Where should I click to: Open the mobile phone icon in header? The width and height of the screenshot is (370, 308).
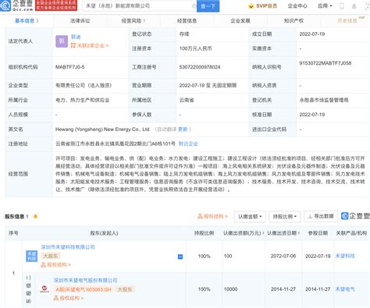click(342, 6)
